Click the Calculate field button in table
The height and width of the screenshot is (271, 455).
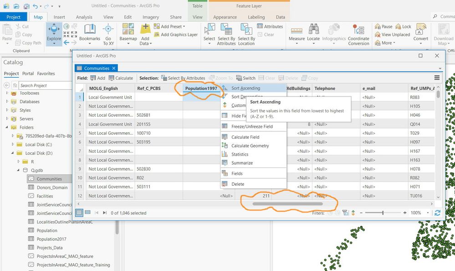[x=121, y=78]
